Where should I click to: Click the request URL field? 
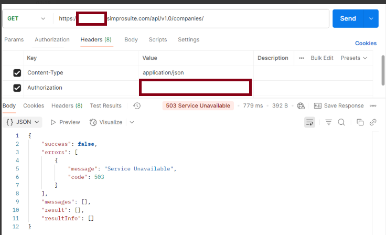(191, 18)
